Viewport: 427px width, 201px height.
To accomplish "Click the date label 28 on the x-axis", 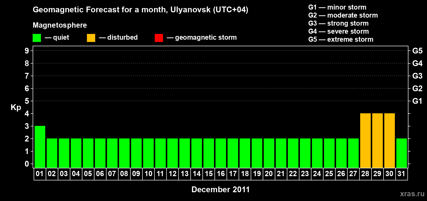I will click(x=365, y=174).
